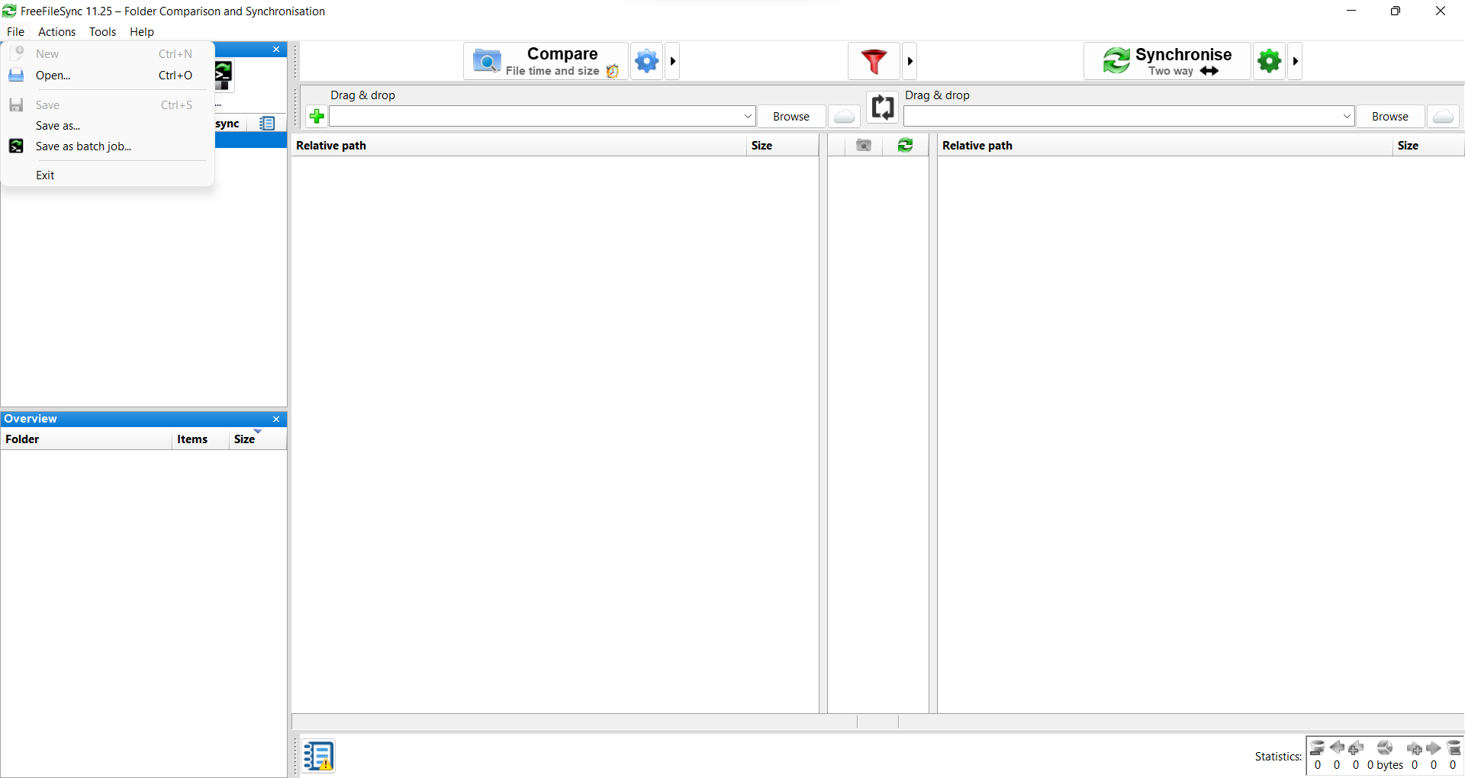Click create-right plus arrow statistics icon

[x=1415, y=748]
